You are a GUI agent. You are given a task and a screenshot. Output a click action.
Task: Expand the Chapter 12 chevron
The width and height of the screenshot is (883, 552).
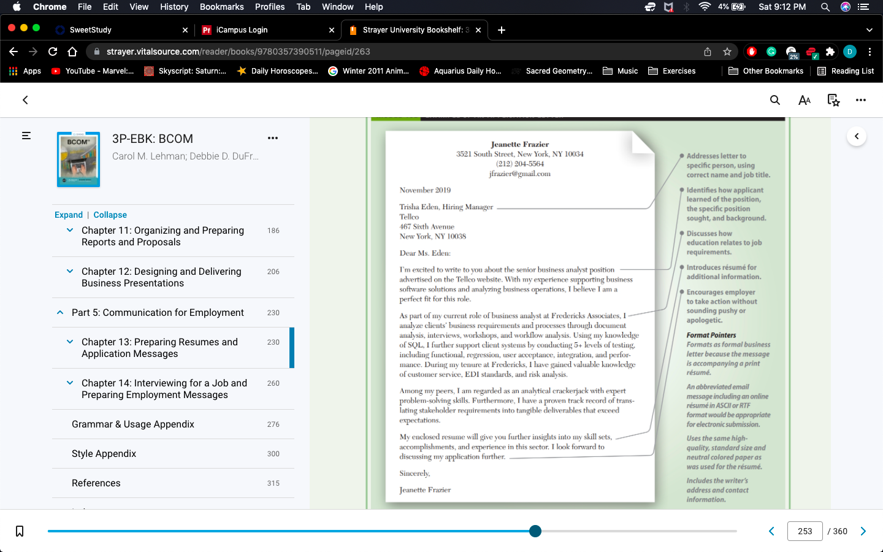tap(70, 271)
